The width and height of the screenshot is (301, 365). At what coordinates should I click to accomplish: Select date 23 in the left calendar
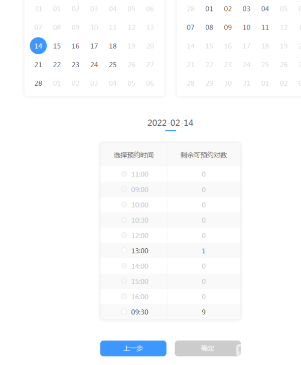(x=75, y=65)
